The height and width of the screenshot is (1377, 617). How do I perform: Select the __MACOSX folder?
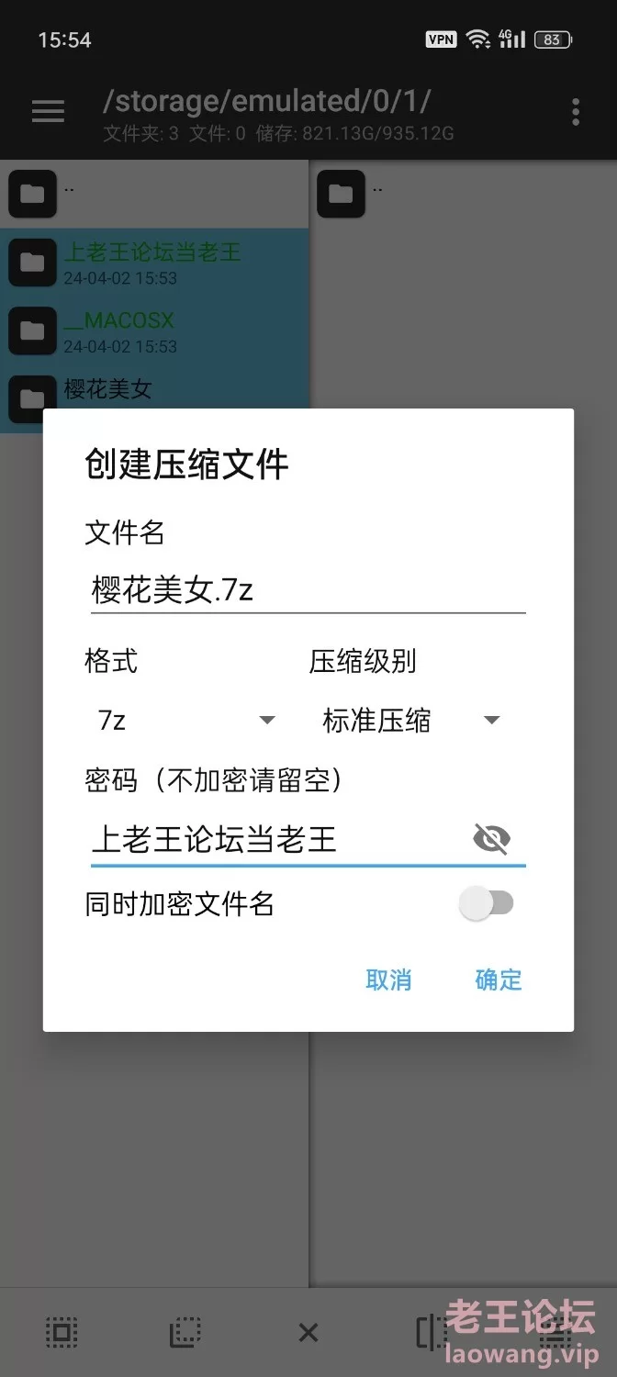coord(154,330)
